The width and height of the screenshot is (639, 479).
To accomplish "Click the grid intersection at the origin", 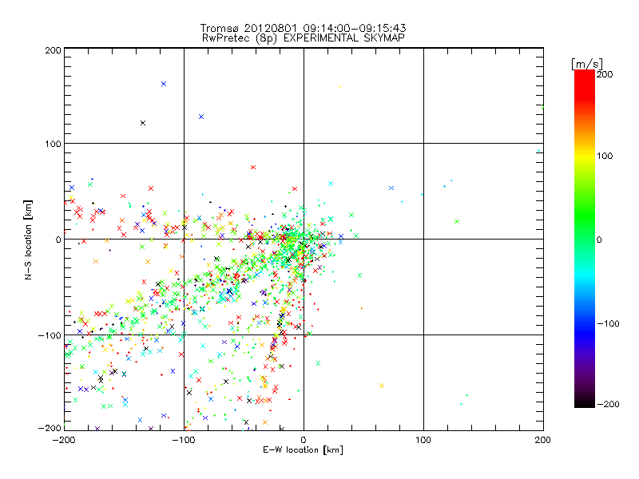I will pos(304,239).
